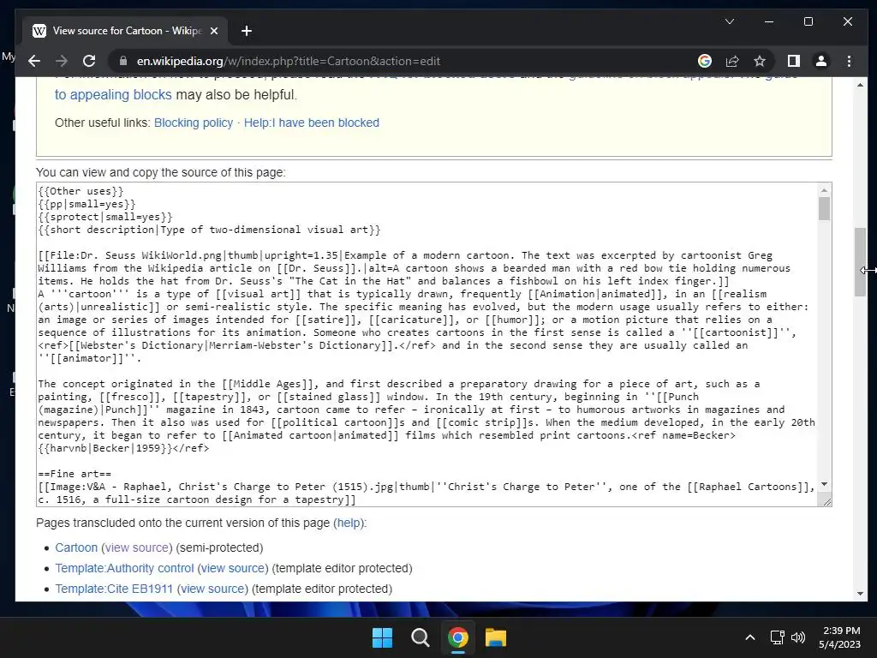Open network status tray icon
The height and width of the screenshot is (658, 877).
click(x=777, y=637)
